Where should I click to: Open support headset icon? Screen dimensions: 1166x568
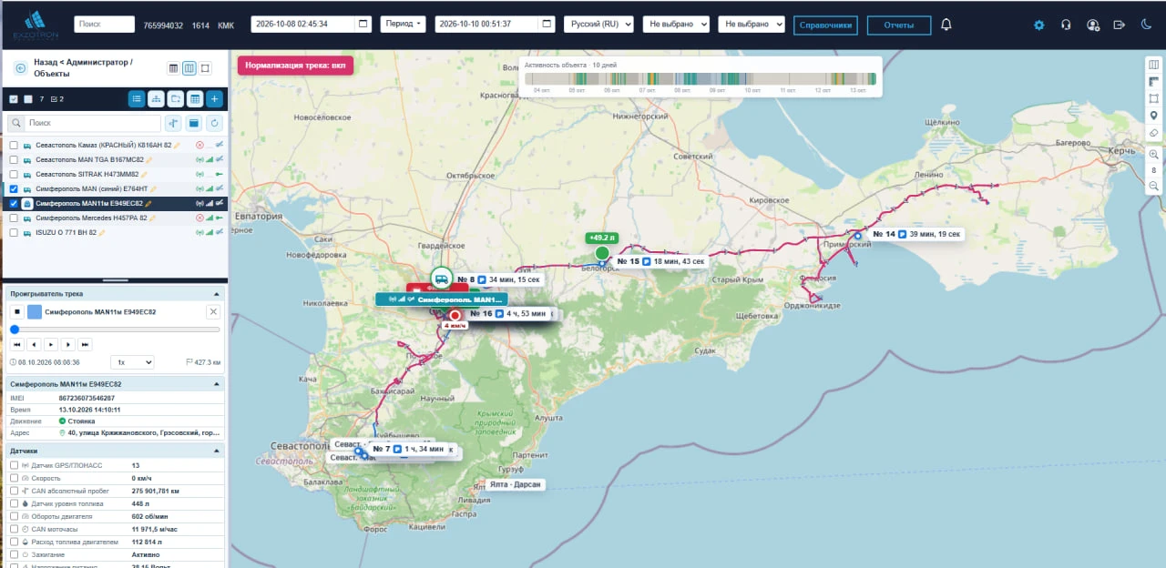1066,25
